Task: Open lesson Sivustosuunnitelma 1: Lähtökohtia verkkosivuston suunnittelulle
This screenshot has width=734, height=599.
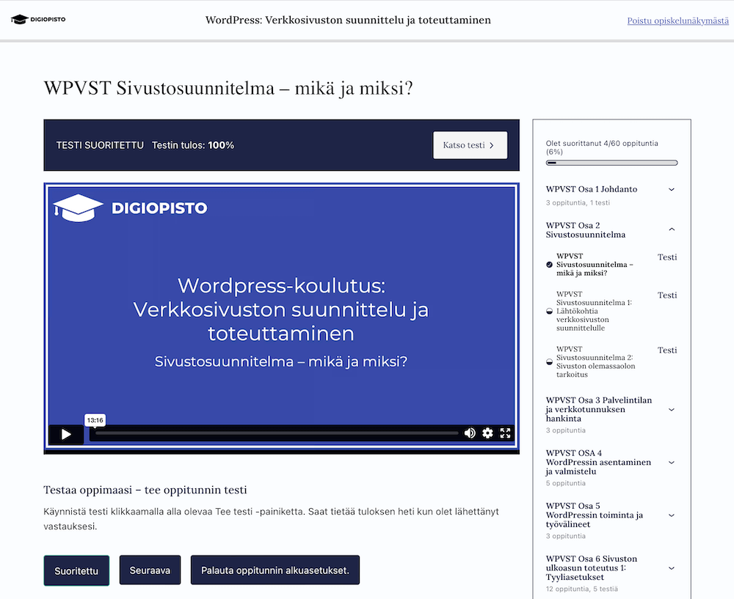Action: tap(594, 311)
